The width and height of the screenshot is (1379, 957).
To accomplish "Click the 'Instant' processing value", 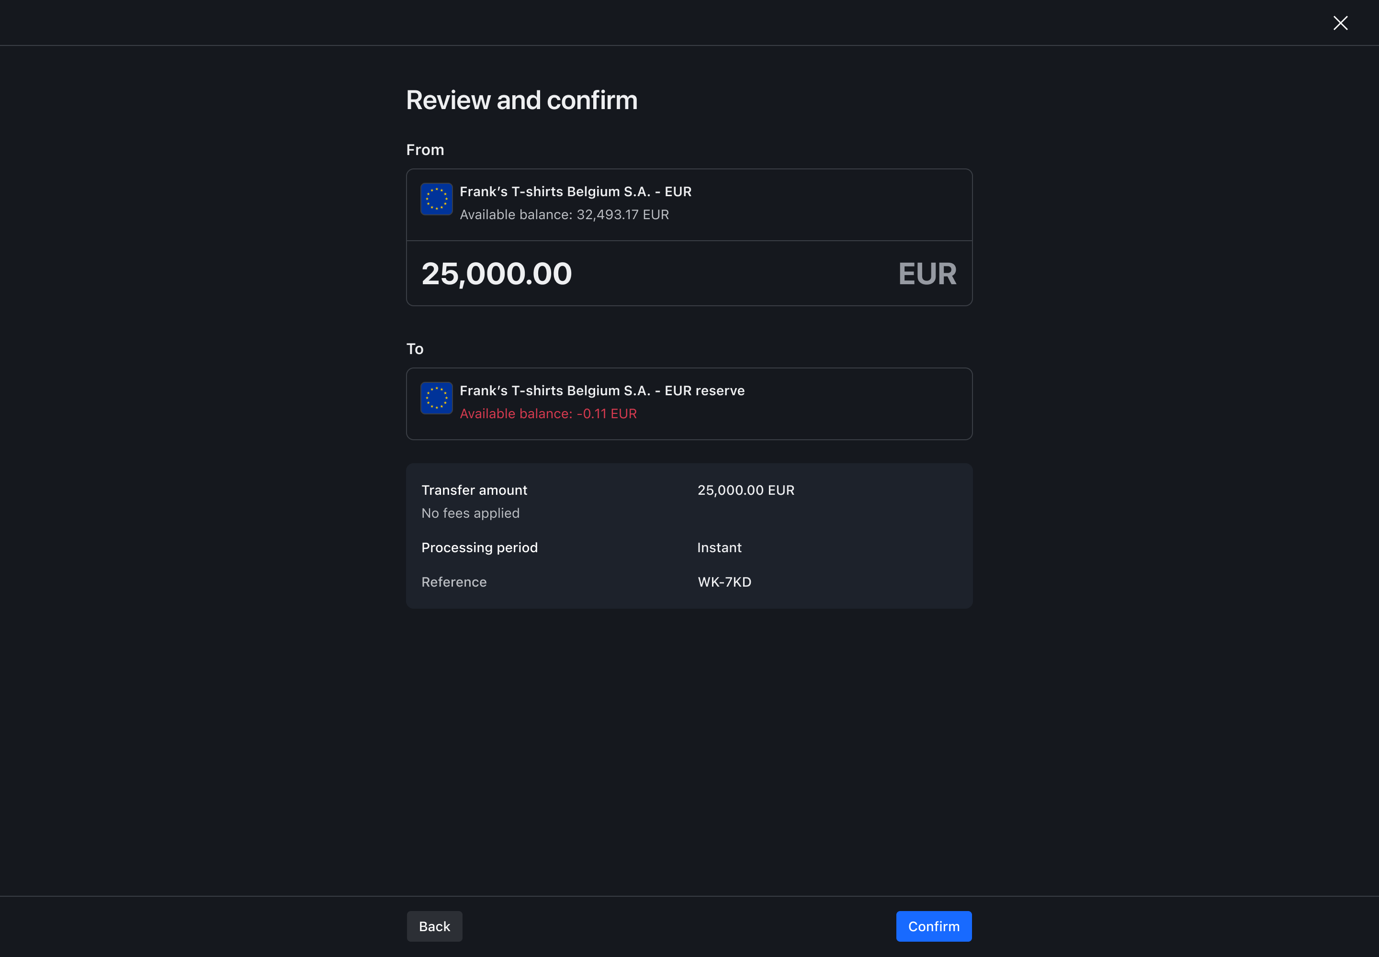I will 720,547.
